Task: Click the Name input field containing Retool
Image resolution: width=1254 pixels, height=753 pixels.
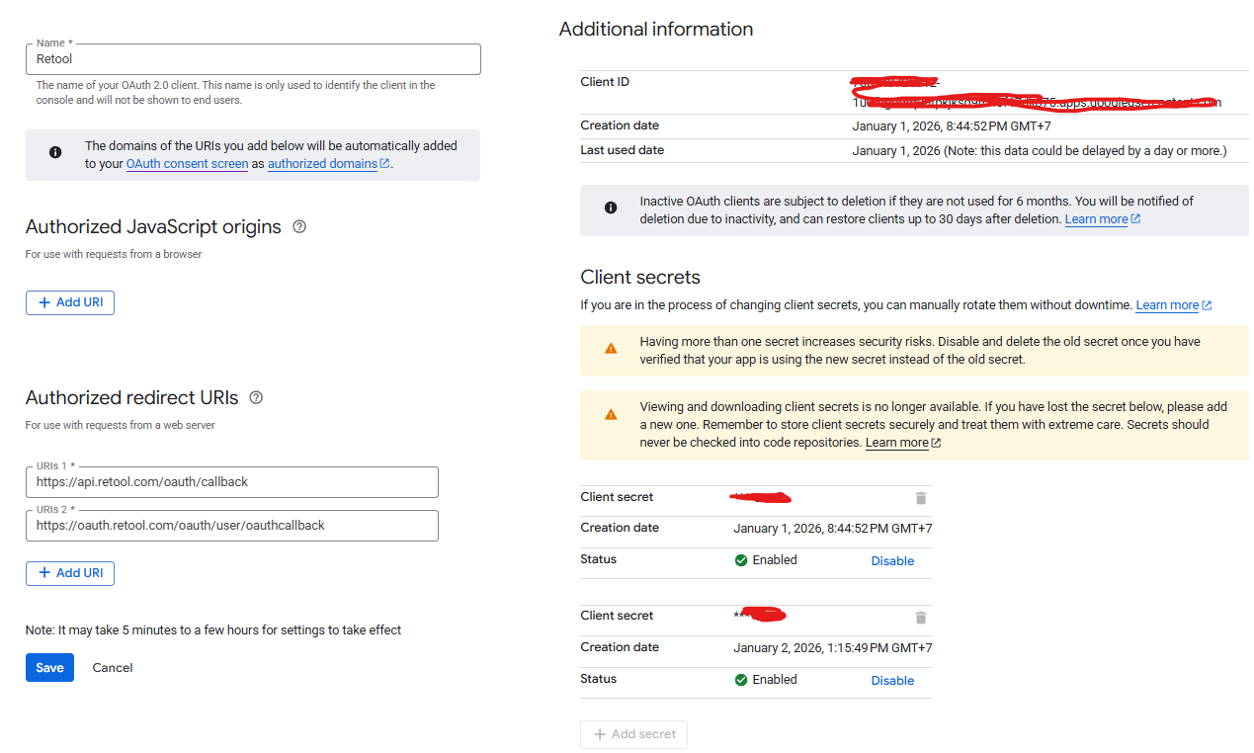Action: (x=253, y=59)
